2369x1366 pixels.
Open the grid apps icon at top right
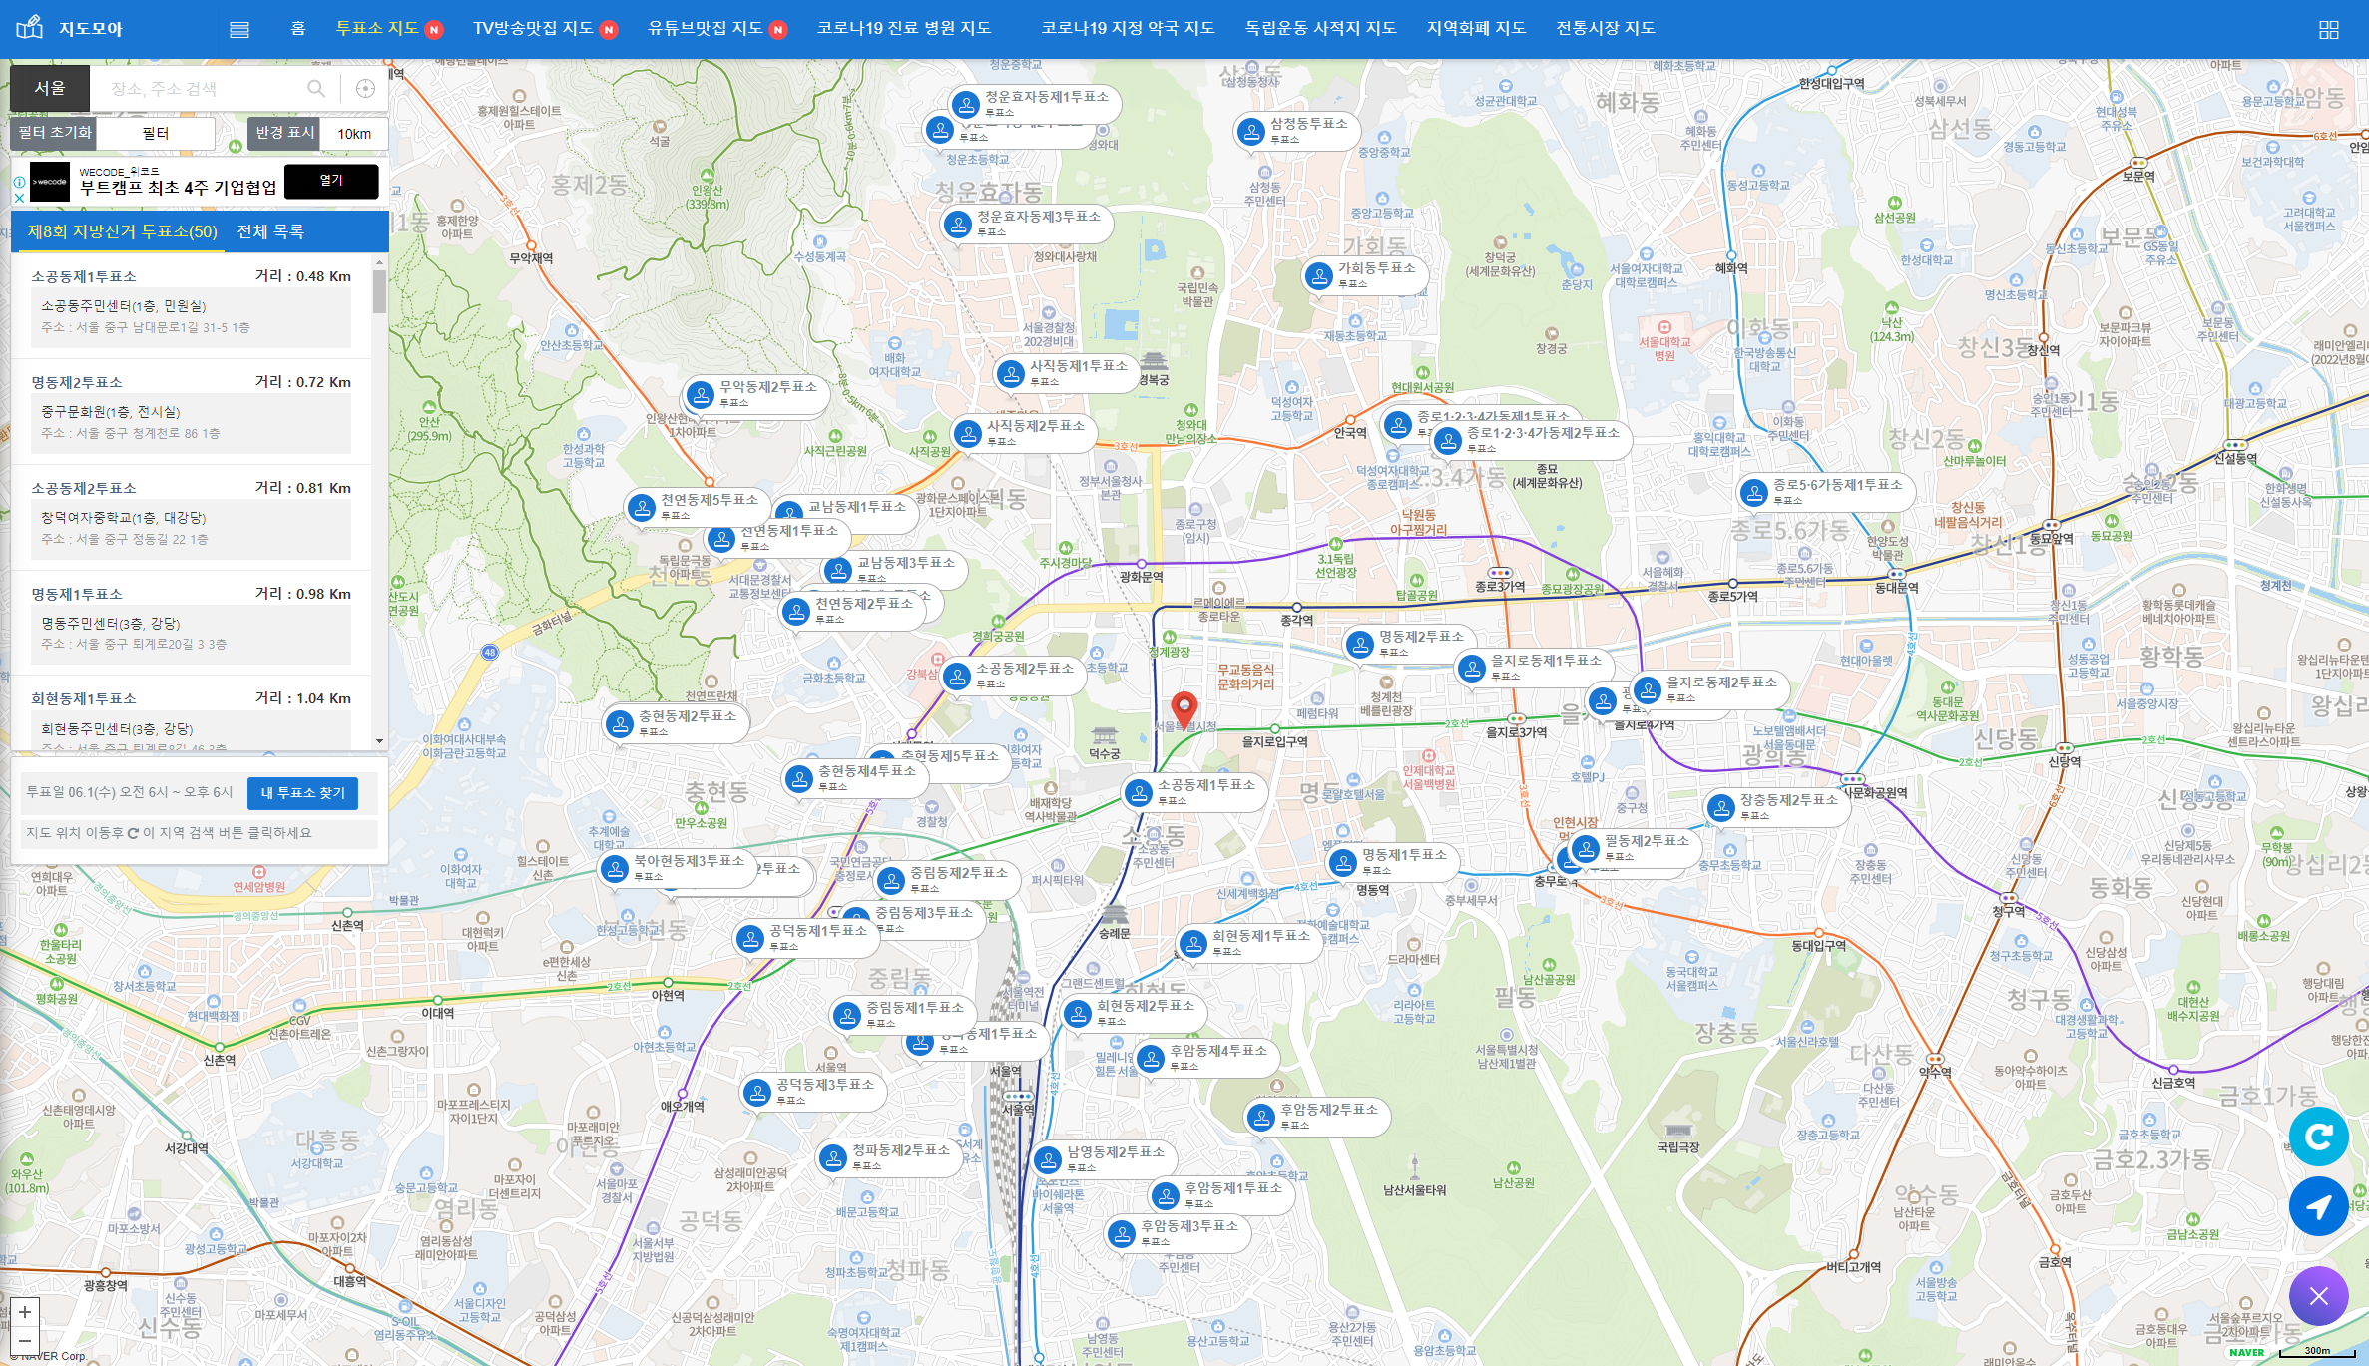click(x=2329, y=30)
